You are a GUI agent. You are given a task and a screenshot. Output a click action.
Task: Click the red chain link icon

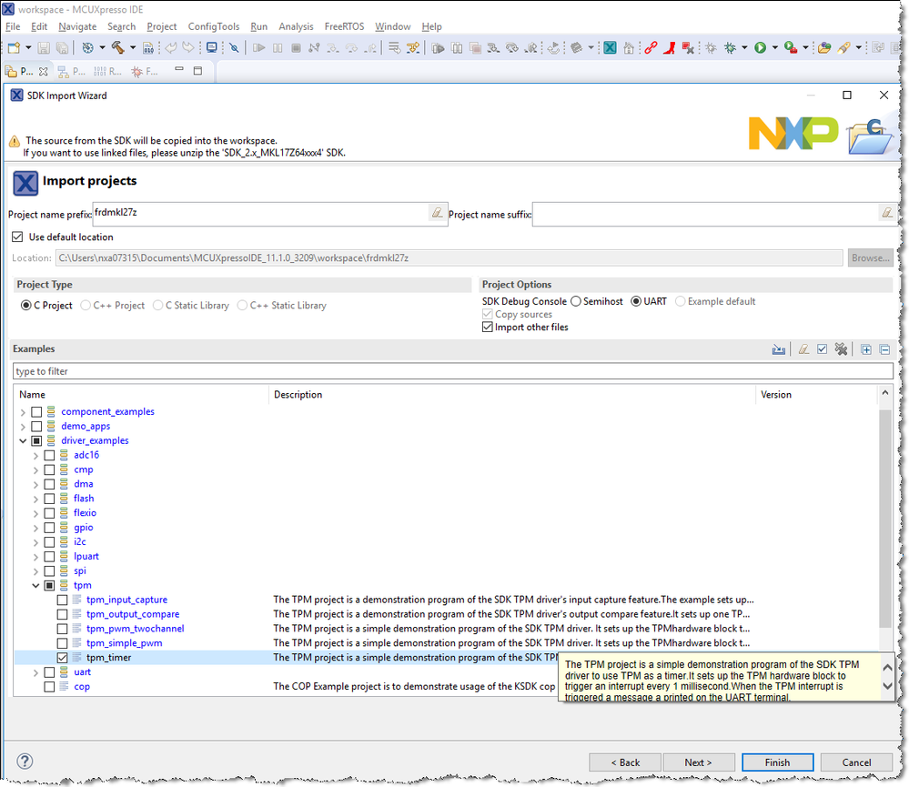[x=651, y=47]
